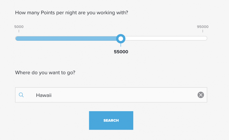Click the tick mark below the 95000 label
The height and width of the screenshot is (140, 229).
[203, 31]
